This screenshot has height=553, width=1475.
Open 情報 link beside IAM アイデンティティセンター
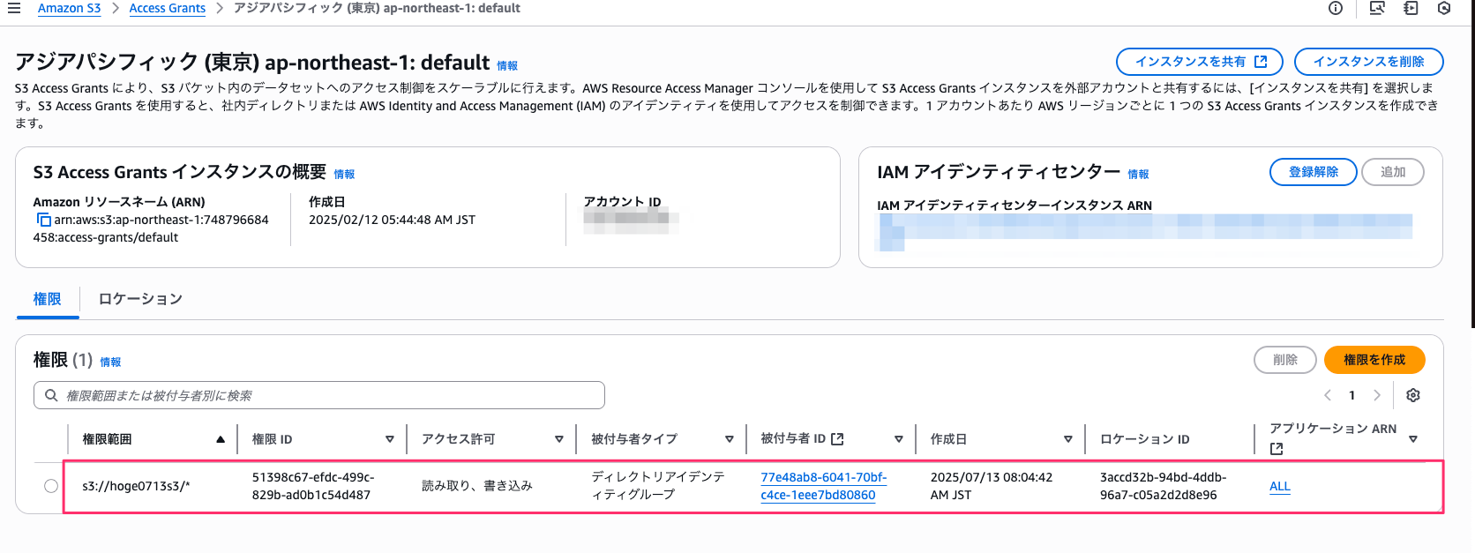pyautogui.click(x=1138, y=175)
